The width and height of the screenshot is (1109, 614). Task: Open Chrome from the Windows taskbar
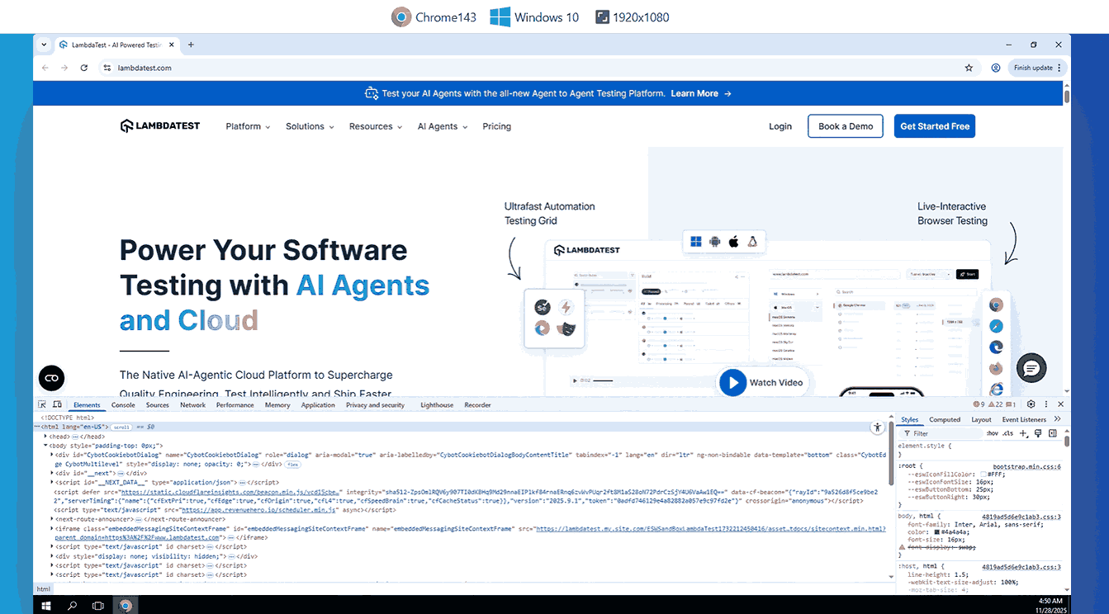[125, 605]
